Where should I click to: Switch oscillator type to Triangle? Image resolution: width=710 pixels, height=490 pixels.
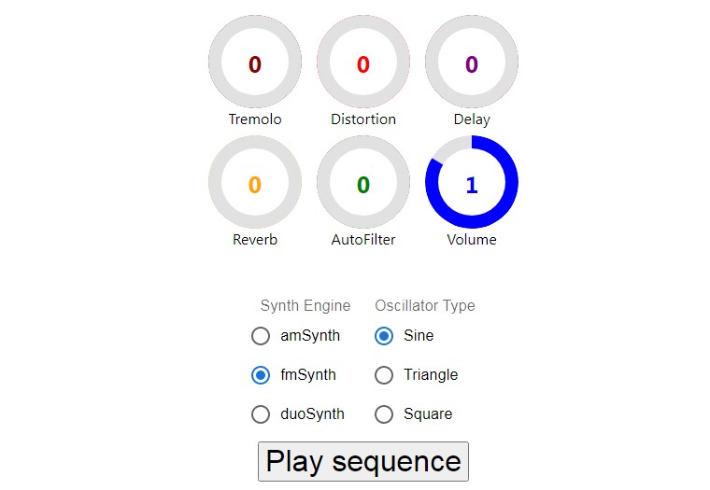tap(384, 375)
